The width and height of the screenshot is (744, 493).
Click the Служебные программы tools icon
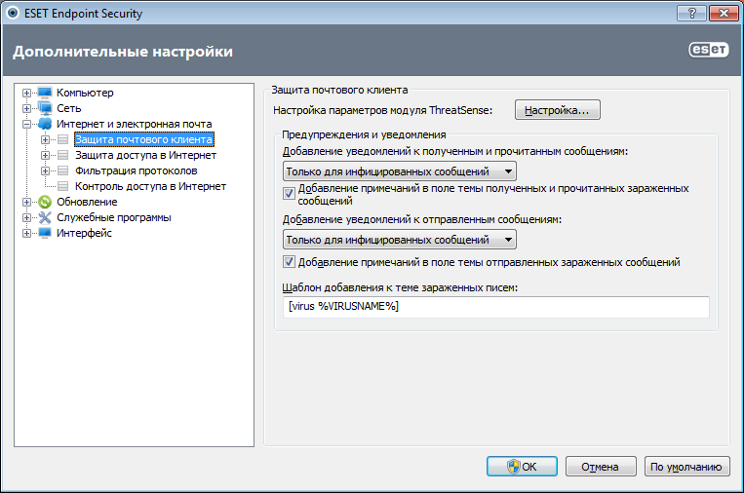(x=45, y=217)
